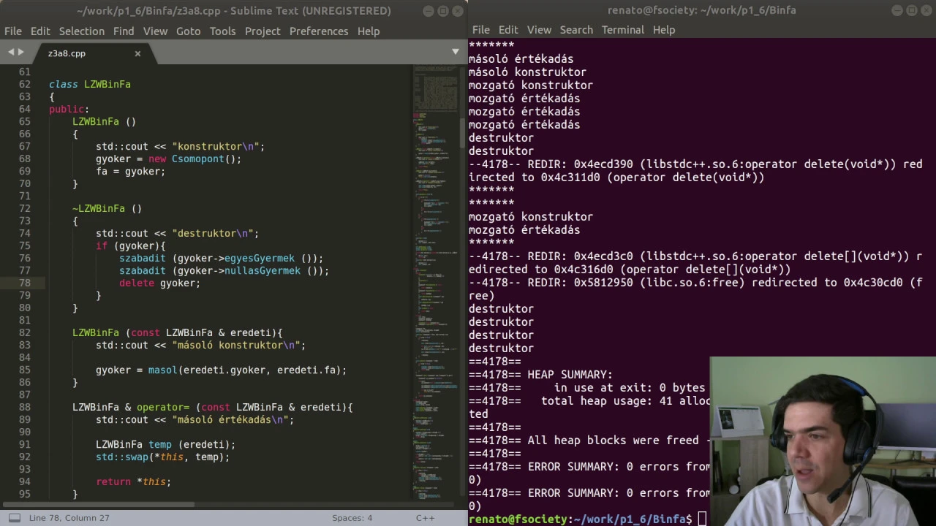This screenshot has width=936, height=526.
Task: Open Sublime Text Edit menu
Action: pyautogui.click(x=40, y=31)
